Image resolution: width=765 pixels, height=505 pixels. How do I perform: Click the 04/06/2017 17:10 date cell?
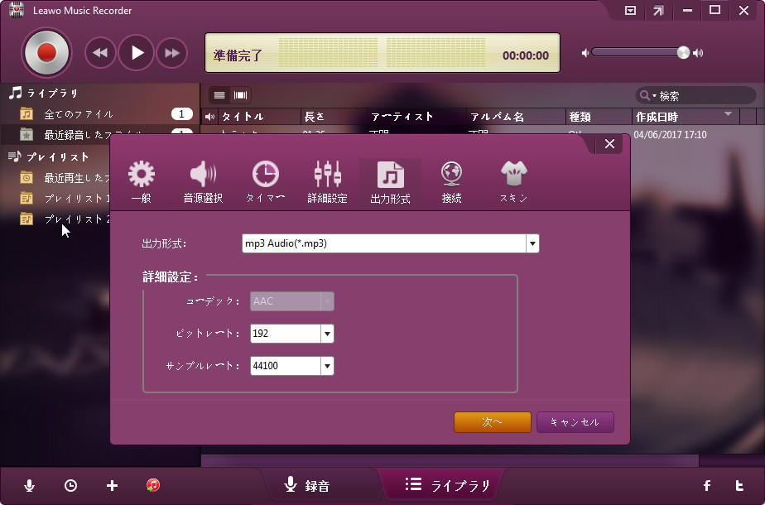point(670,135)
